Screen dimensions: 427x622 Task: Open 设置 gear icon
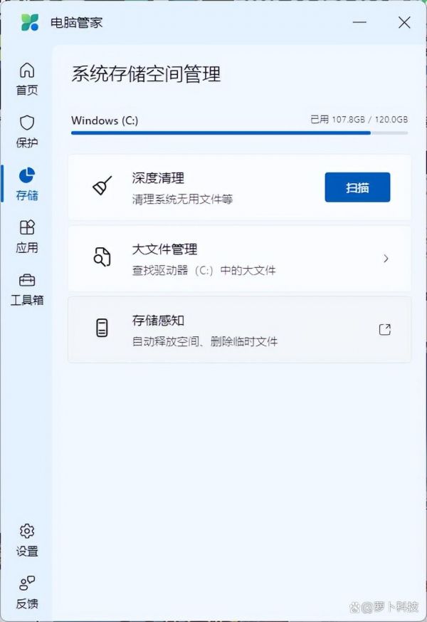tap(27, 531)
